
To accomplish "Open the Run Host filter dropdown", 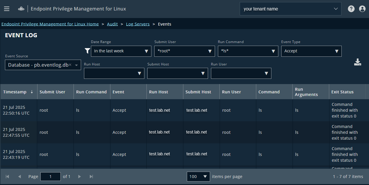I will point(114,73).
